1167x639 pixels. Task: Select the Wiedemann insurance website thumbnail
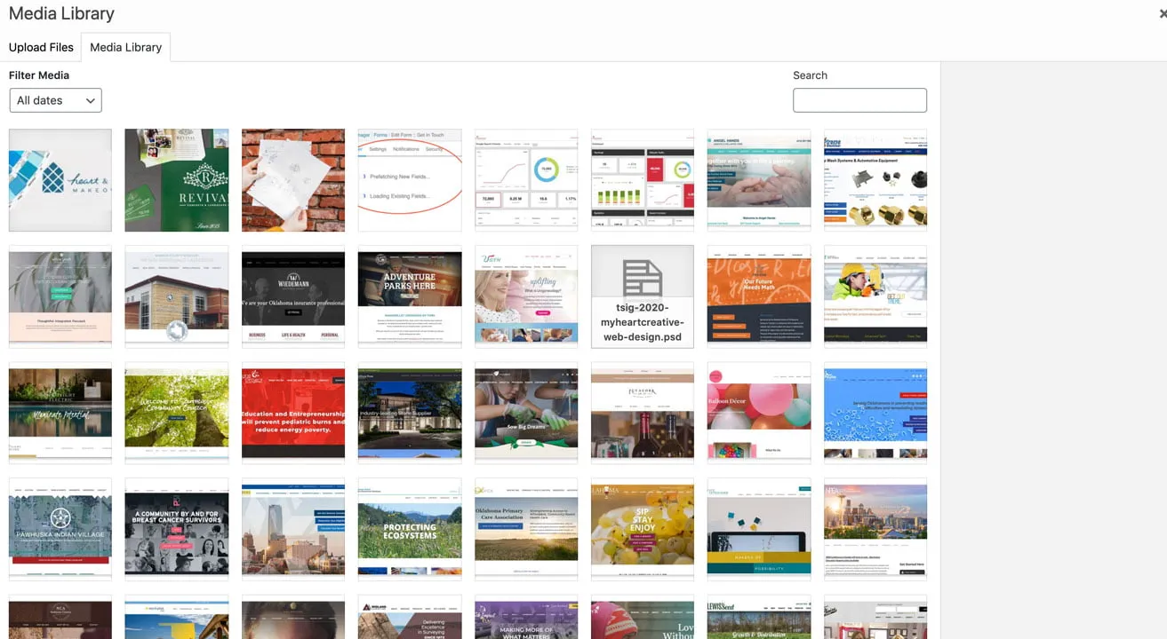[293, 296]
